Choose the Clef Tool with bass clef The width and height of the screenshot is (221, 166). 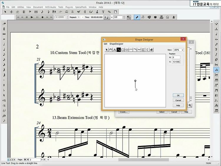[30, 12]
